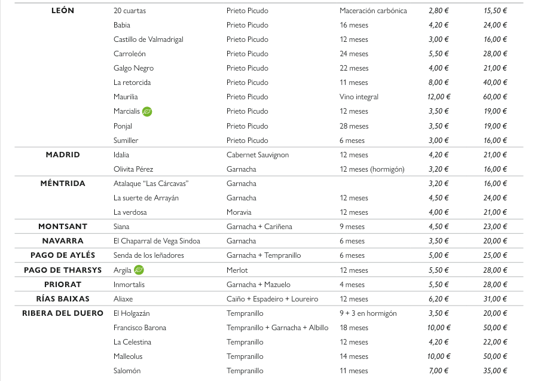The height and width of the screenshot is (381, 538).
Task: Select the LEÓN region heading
Action: pyautogui.click(x=63, y=11)
